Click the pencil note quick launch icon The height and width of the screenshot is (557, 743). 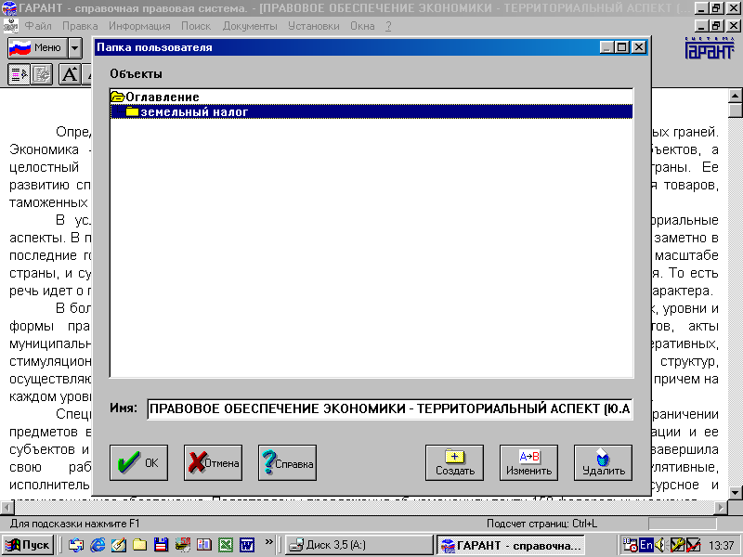pos(119,545)
